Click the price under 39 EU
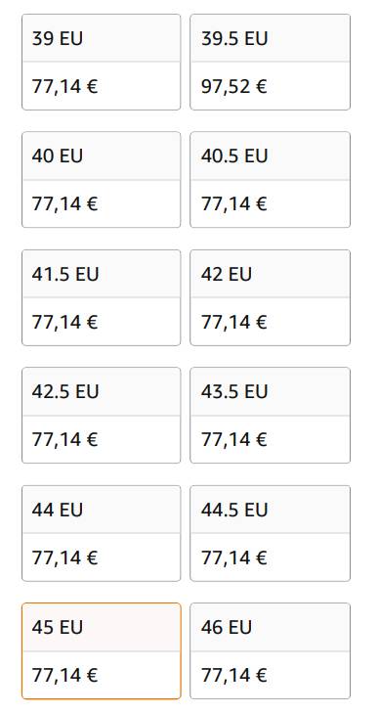Image resolution: width=379 pixels, height=713 pixels. pyautogui.click(x=64, y=86)
